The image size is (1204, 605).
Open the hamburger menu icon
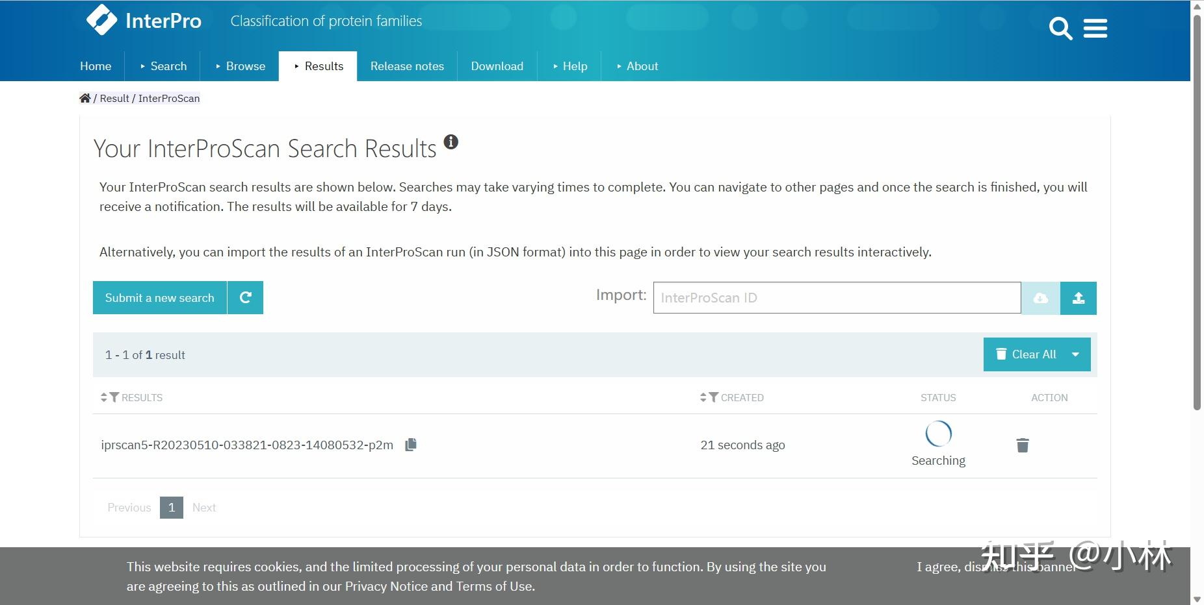click(x=1095, y=29)
